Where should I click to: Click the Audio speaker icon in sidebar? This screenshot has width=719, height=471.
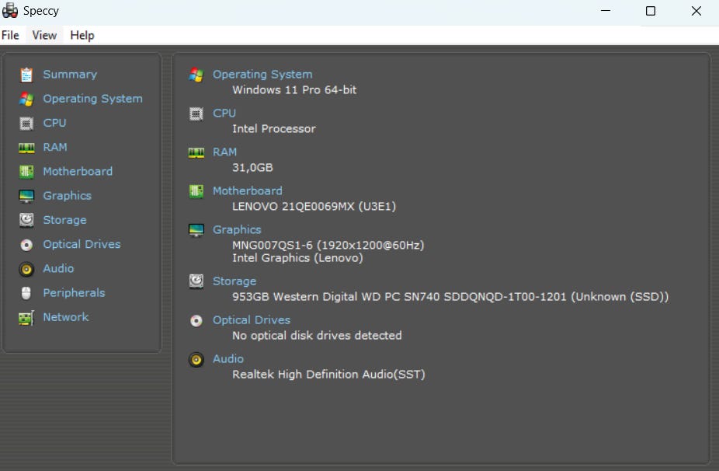26,269
